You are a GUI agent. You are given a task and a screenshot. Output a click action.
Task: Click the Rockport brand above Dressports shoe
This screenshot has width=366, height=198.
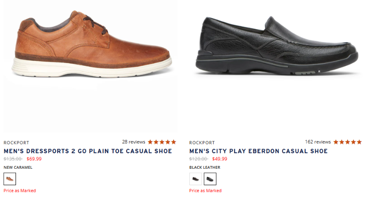16,143
